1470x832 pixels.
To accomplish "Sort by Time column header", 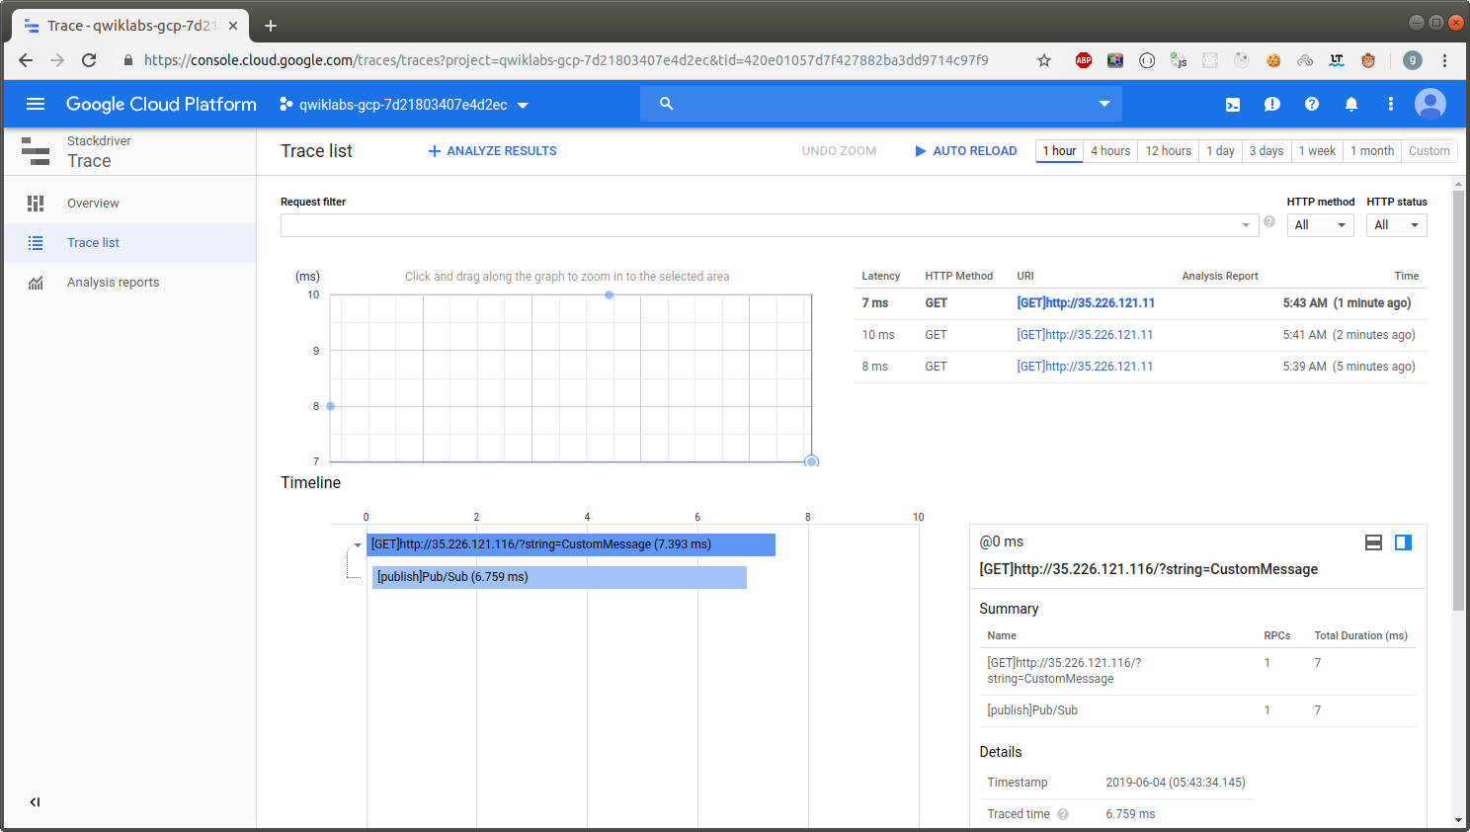I will tap(1406, 276).
